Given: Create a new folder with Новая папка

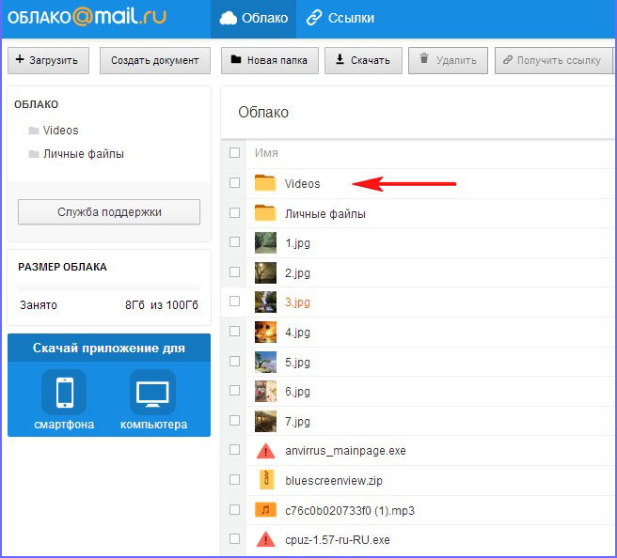Looking at the screenshot, I should 270,60.
